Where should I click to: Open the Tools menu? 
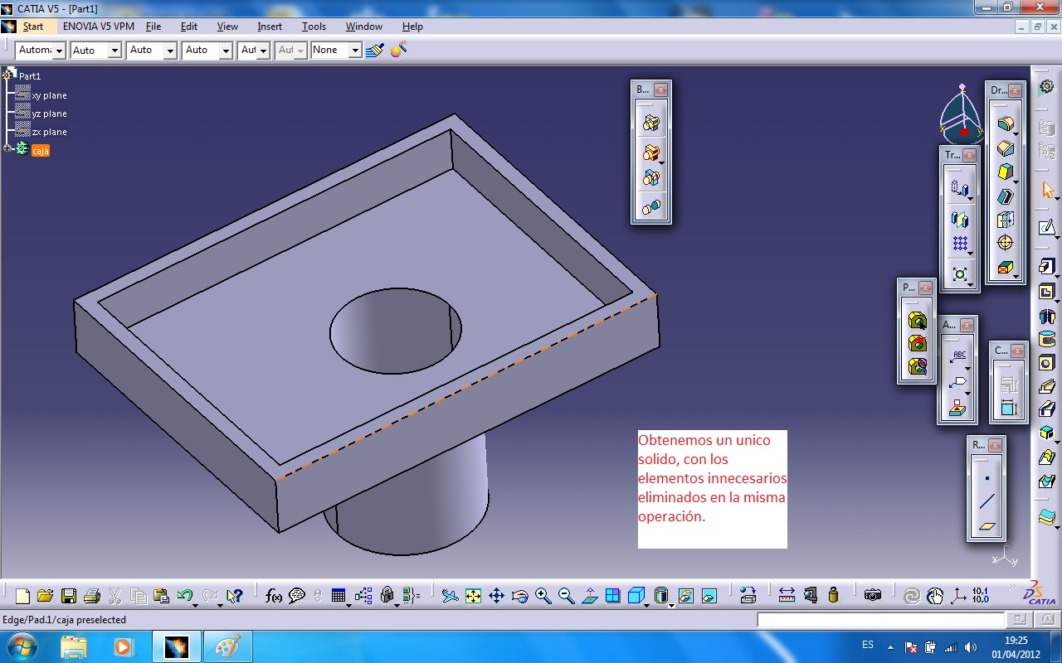click(x=314, y=27)
